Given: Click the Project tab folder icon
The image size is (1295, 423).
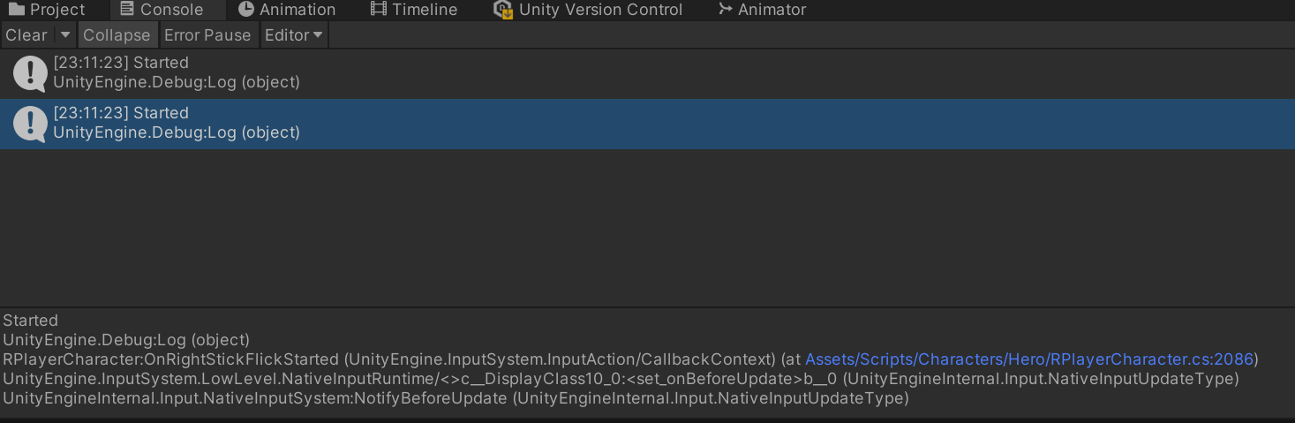Looking at the screenshot, I should coord(17,10).
